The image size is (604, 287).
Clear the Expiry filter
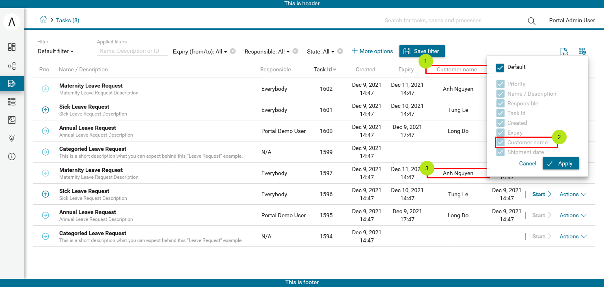[x=233, y=51]
